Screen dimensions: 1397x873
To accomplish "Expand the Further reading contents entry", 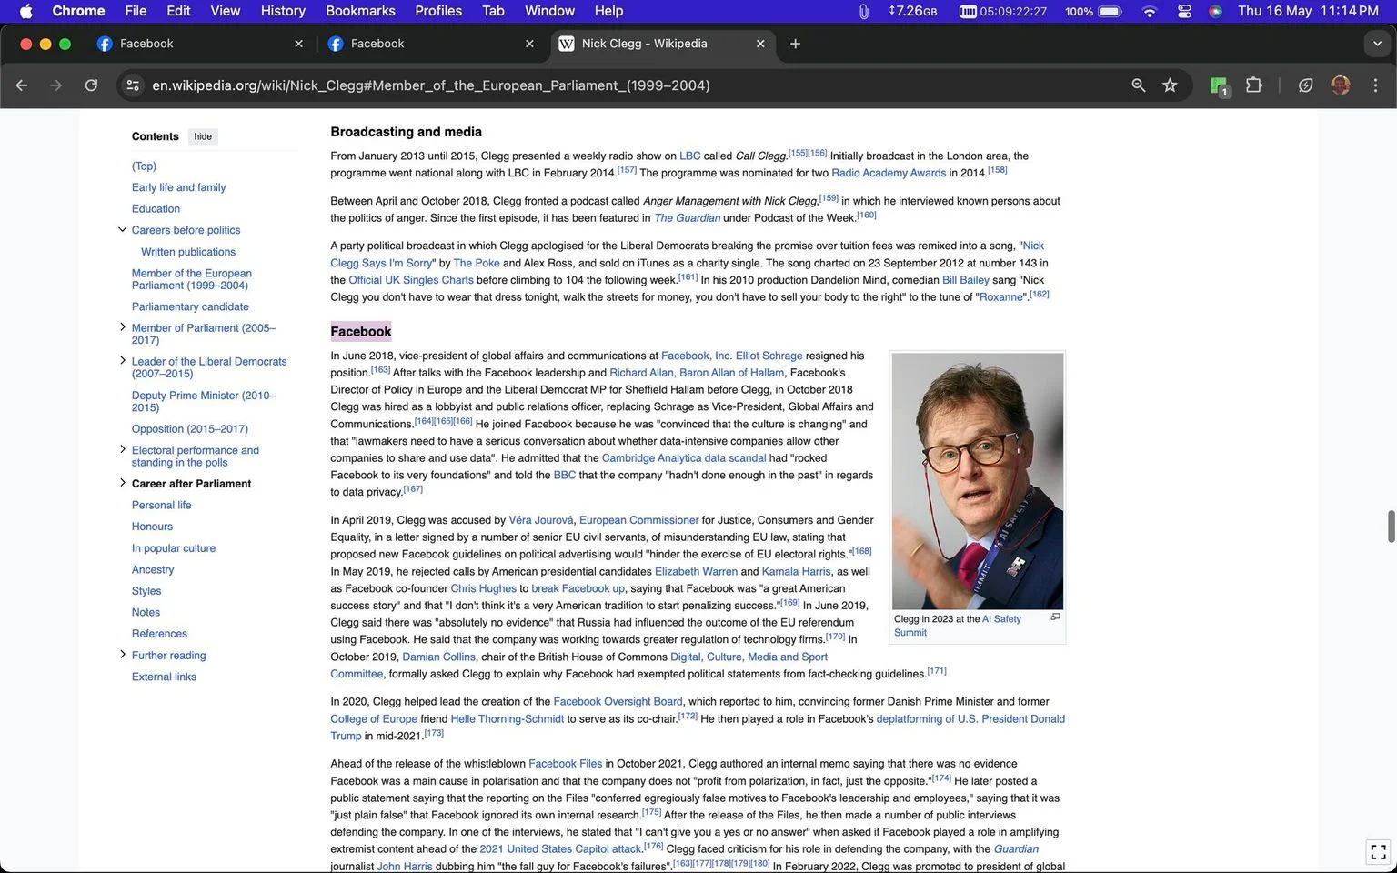I will tap(122, 655).
